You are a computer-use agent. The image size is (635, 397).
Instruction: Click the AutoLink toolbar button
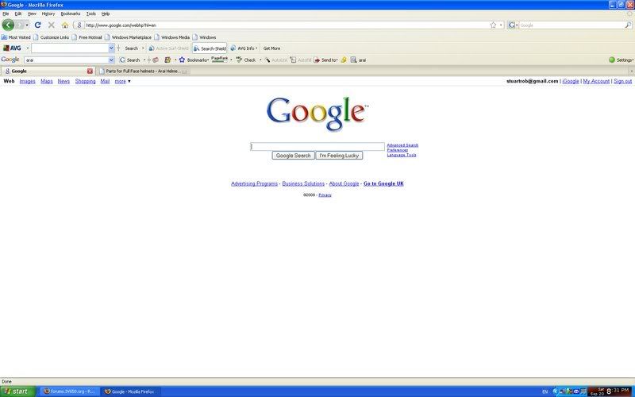click(275, 60)
